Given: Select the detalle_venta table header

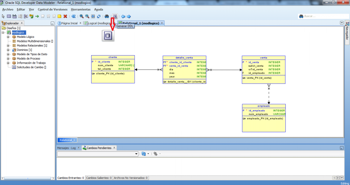Looking at the screenshot, I should pos(184,58).
